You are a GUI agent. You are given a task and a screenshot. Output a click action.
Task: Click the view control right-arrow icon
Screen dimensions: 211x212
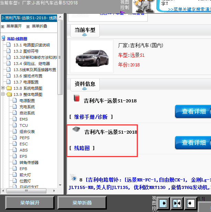coord(163,203)
